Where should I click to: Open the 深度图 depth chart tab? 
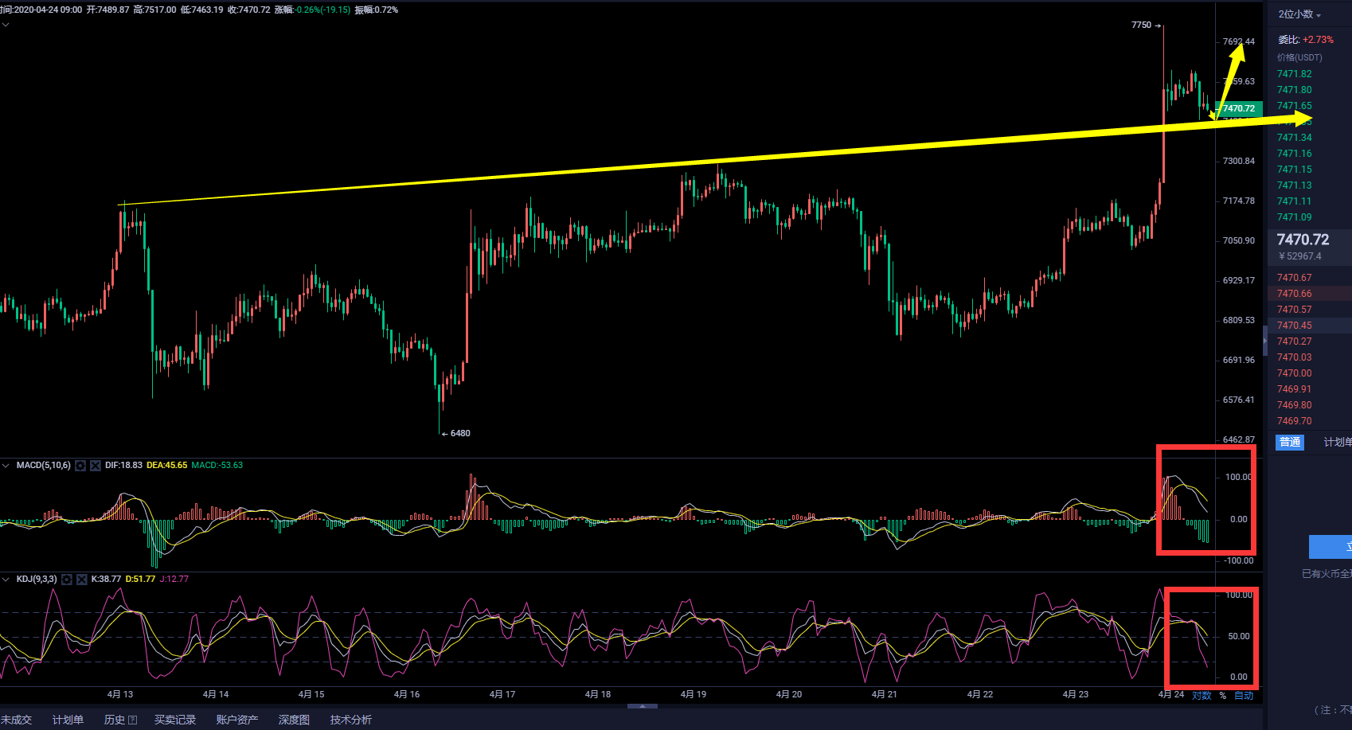[294, 720]
